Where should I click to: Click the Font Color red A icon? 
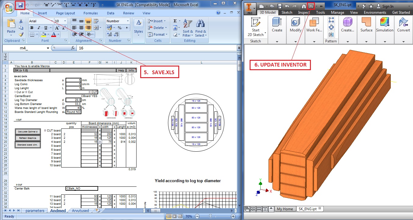[x=54, y=34]
